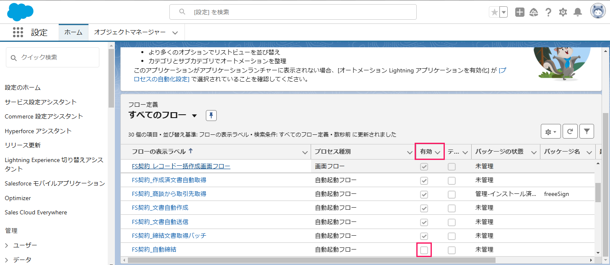Toggle 有効 checkbox for FS契約_締結文書取得バッチ
The image size is (610, 265).
pos(424,236)
